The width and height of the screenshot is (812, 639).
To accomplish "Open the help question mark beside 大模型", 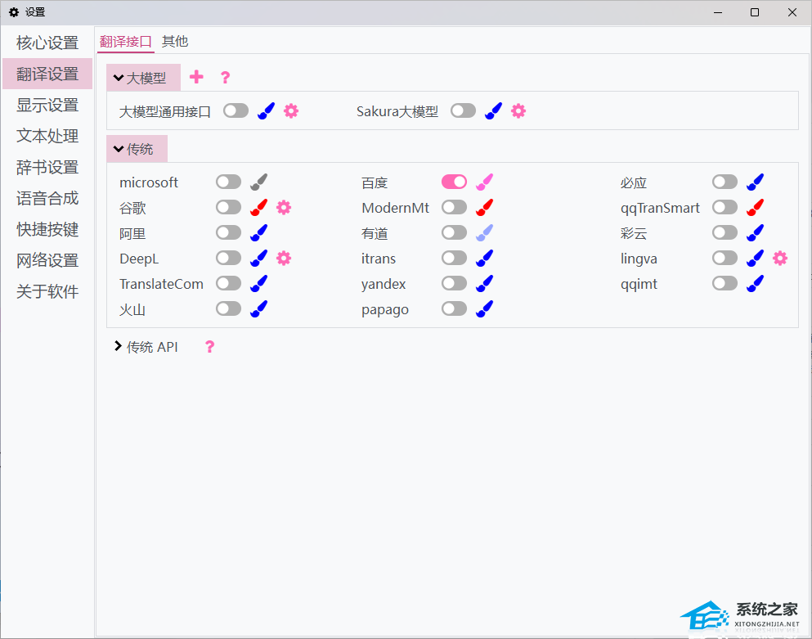I will click(225, 77).
